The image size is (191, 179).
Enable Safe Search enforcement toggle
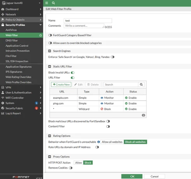click(x=113, y=57)
